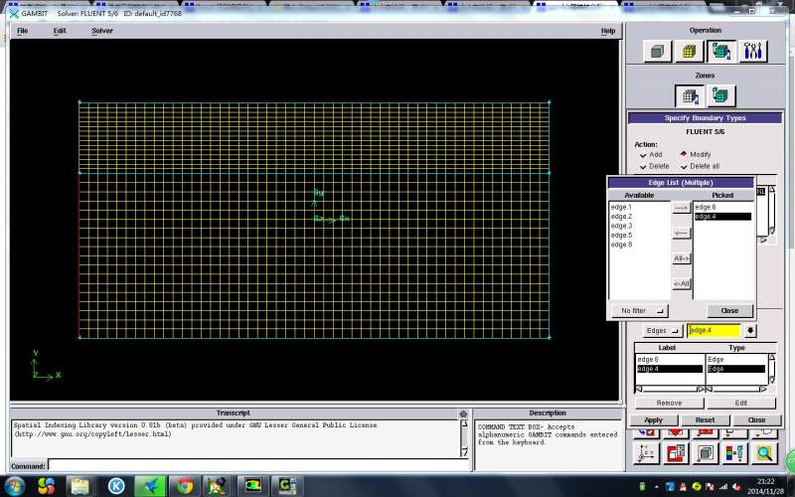This screenshot has width=795, height=497.
Task: Click the edge pick list arrow button
Action: point(750,331)
